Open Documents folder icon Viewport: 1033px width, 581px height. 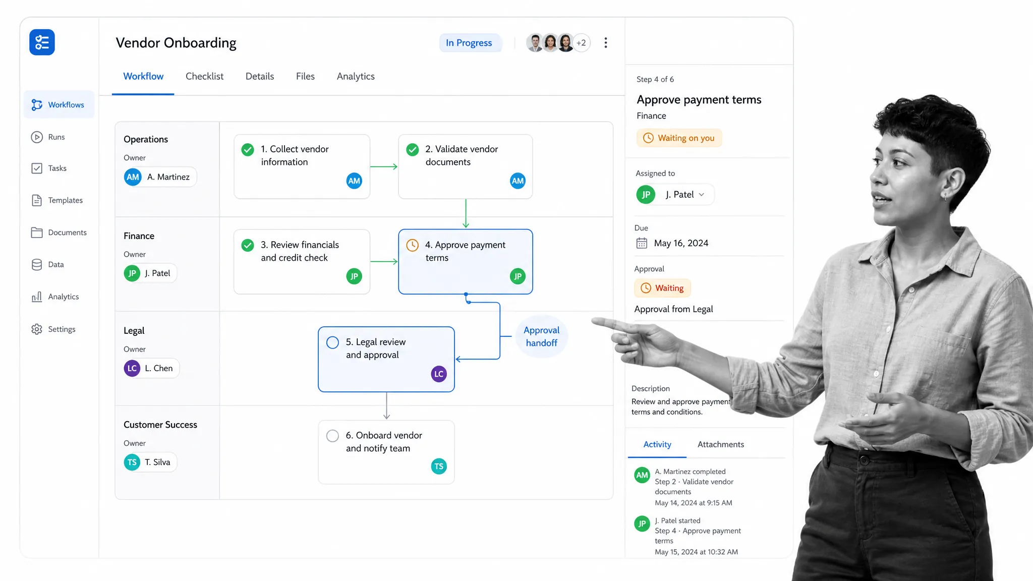(x=37, y=233)
